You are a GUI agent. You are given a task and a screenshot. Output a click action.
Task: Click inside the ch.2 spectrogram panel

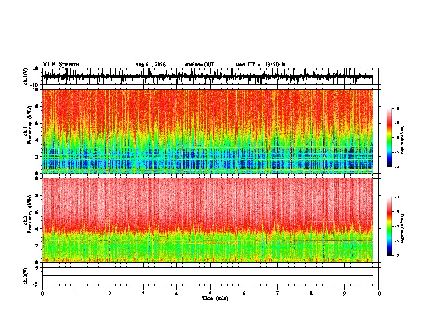click(208, 220)
